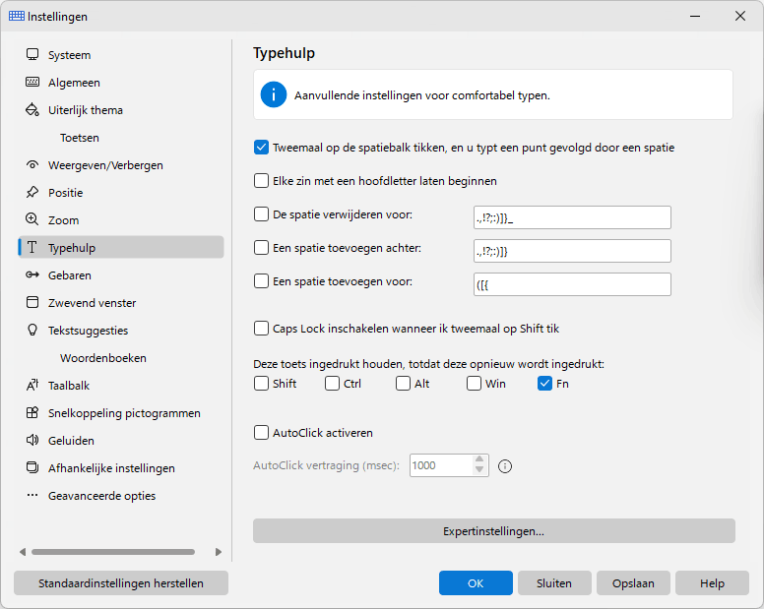Screen dimensions: 764x609
Task: Click the 'De spatie verwijderen voor' text field
Action: (572, 217)
